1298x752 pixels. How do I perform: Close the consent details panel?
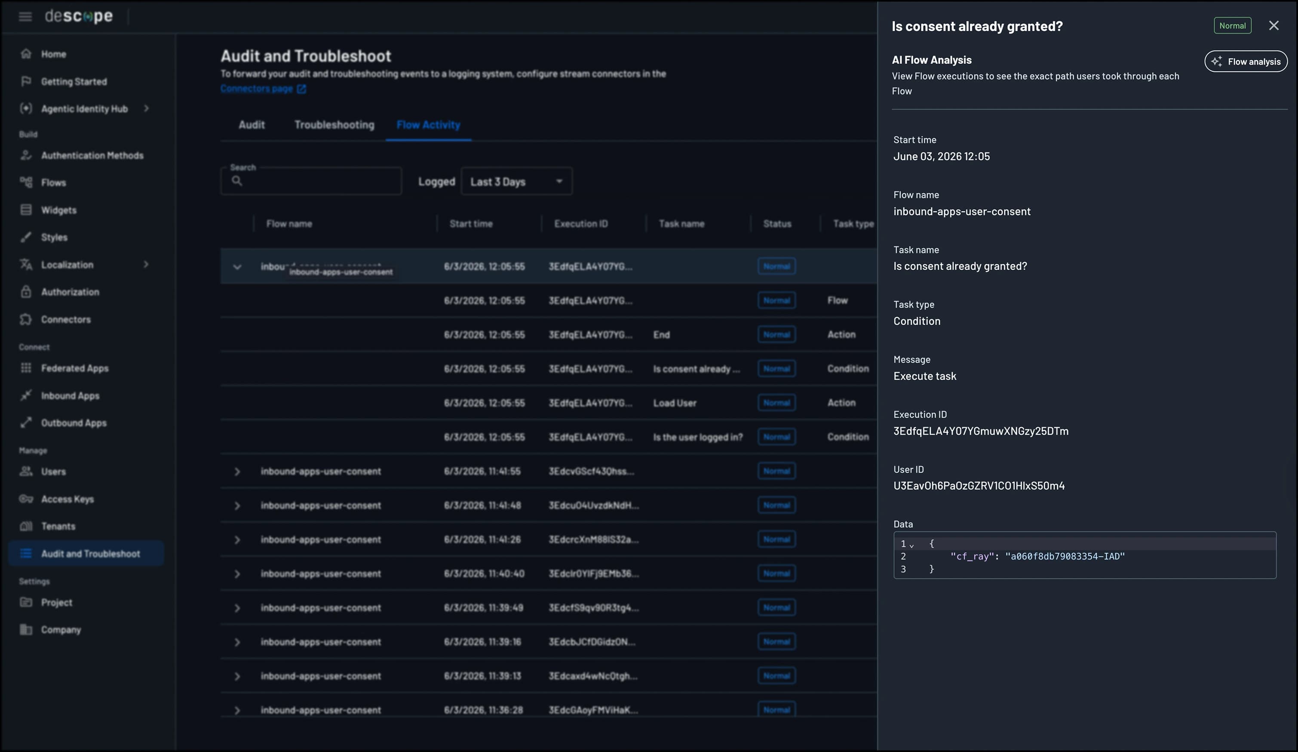1274,26
